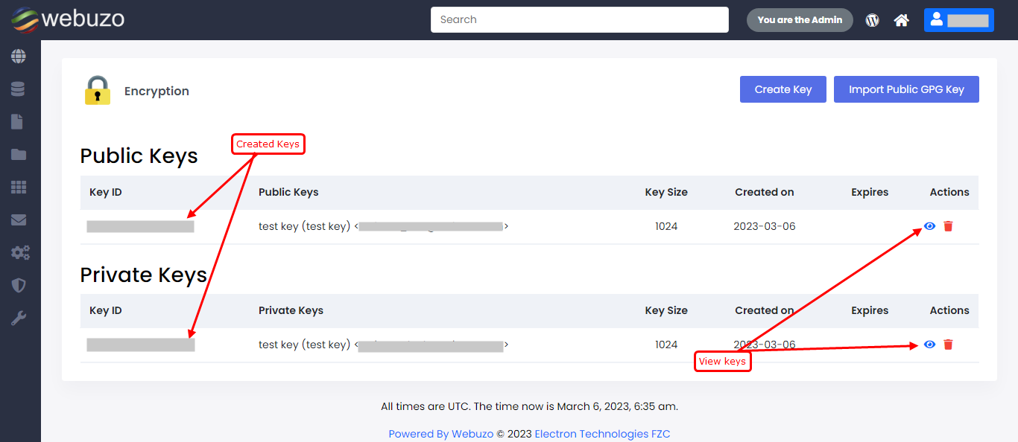View the public key with the eye icon
Screen dimensions: 1018x442
[929, 226]
